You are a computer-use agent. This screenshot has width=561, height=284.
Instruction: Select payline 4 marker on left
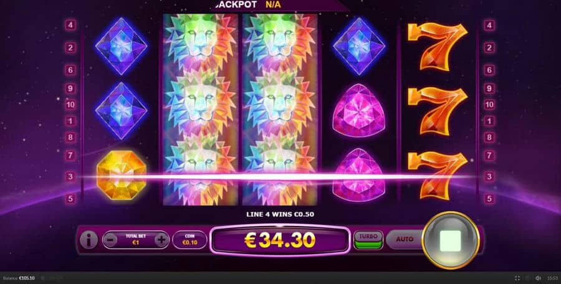(x=70, y=25)
